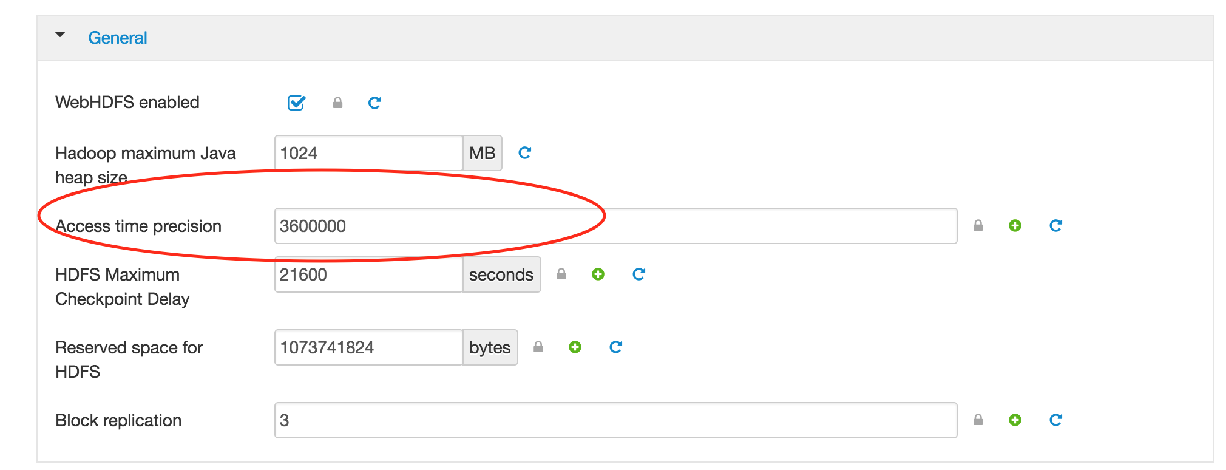Open the General section link
Image resolution: width=1226 pixels, height=470 pixels.
click(x=118, y=37)
